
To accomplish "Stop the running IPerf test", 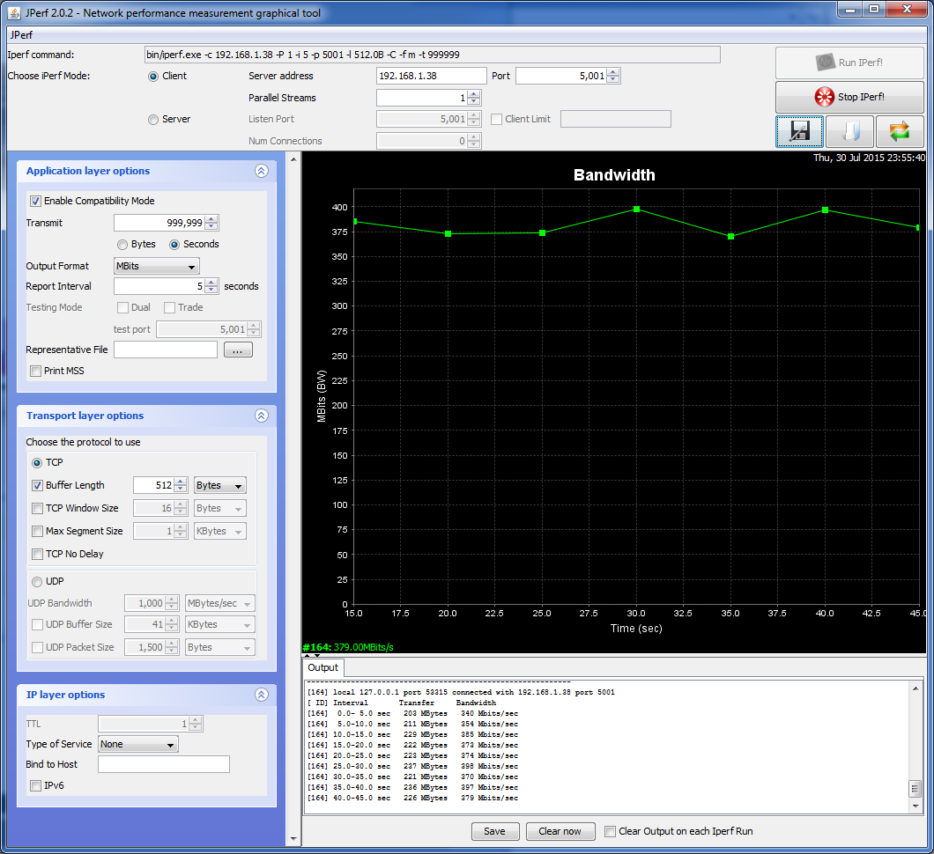I will 849,97.
